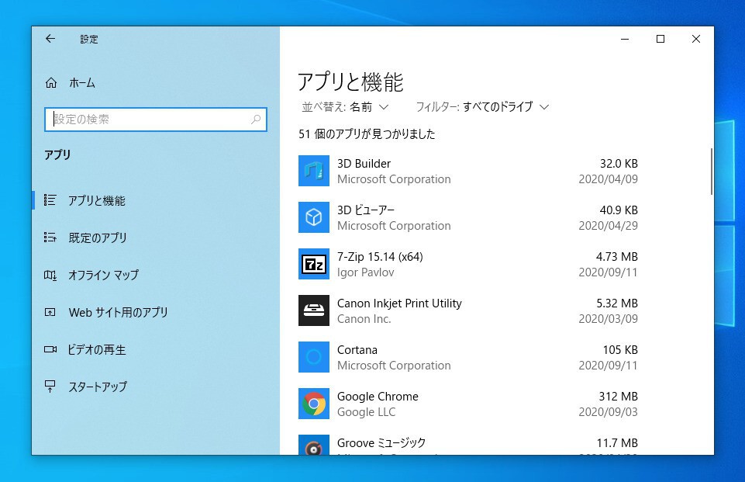Click the app list vertical scrollbar

tap(711, 172)
